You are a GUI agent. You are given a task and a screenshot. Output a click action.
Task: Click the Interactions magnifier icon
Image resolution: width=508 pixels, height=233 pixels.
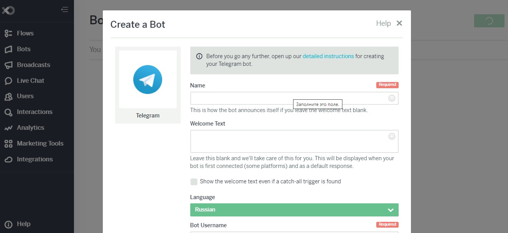click(x=8, y=112)
